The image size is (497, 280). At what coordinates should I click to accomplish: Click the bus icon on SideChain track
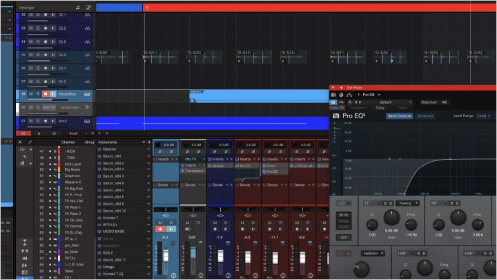88,107
